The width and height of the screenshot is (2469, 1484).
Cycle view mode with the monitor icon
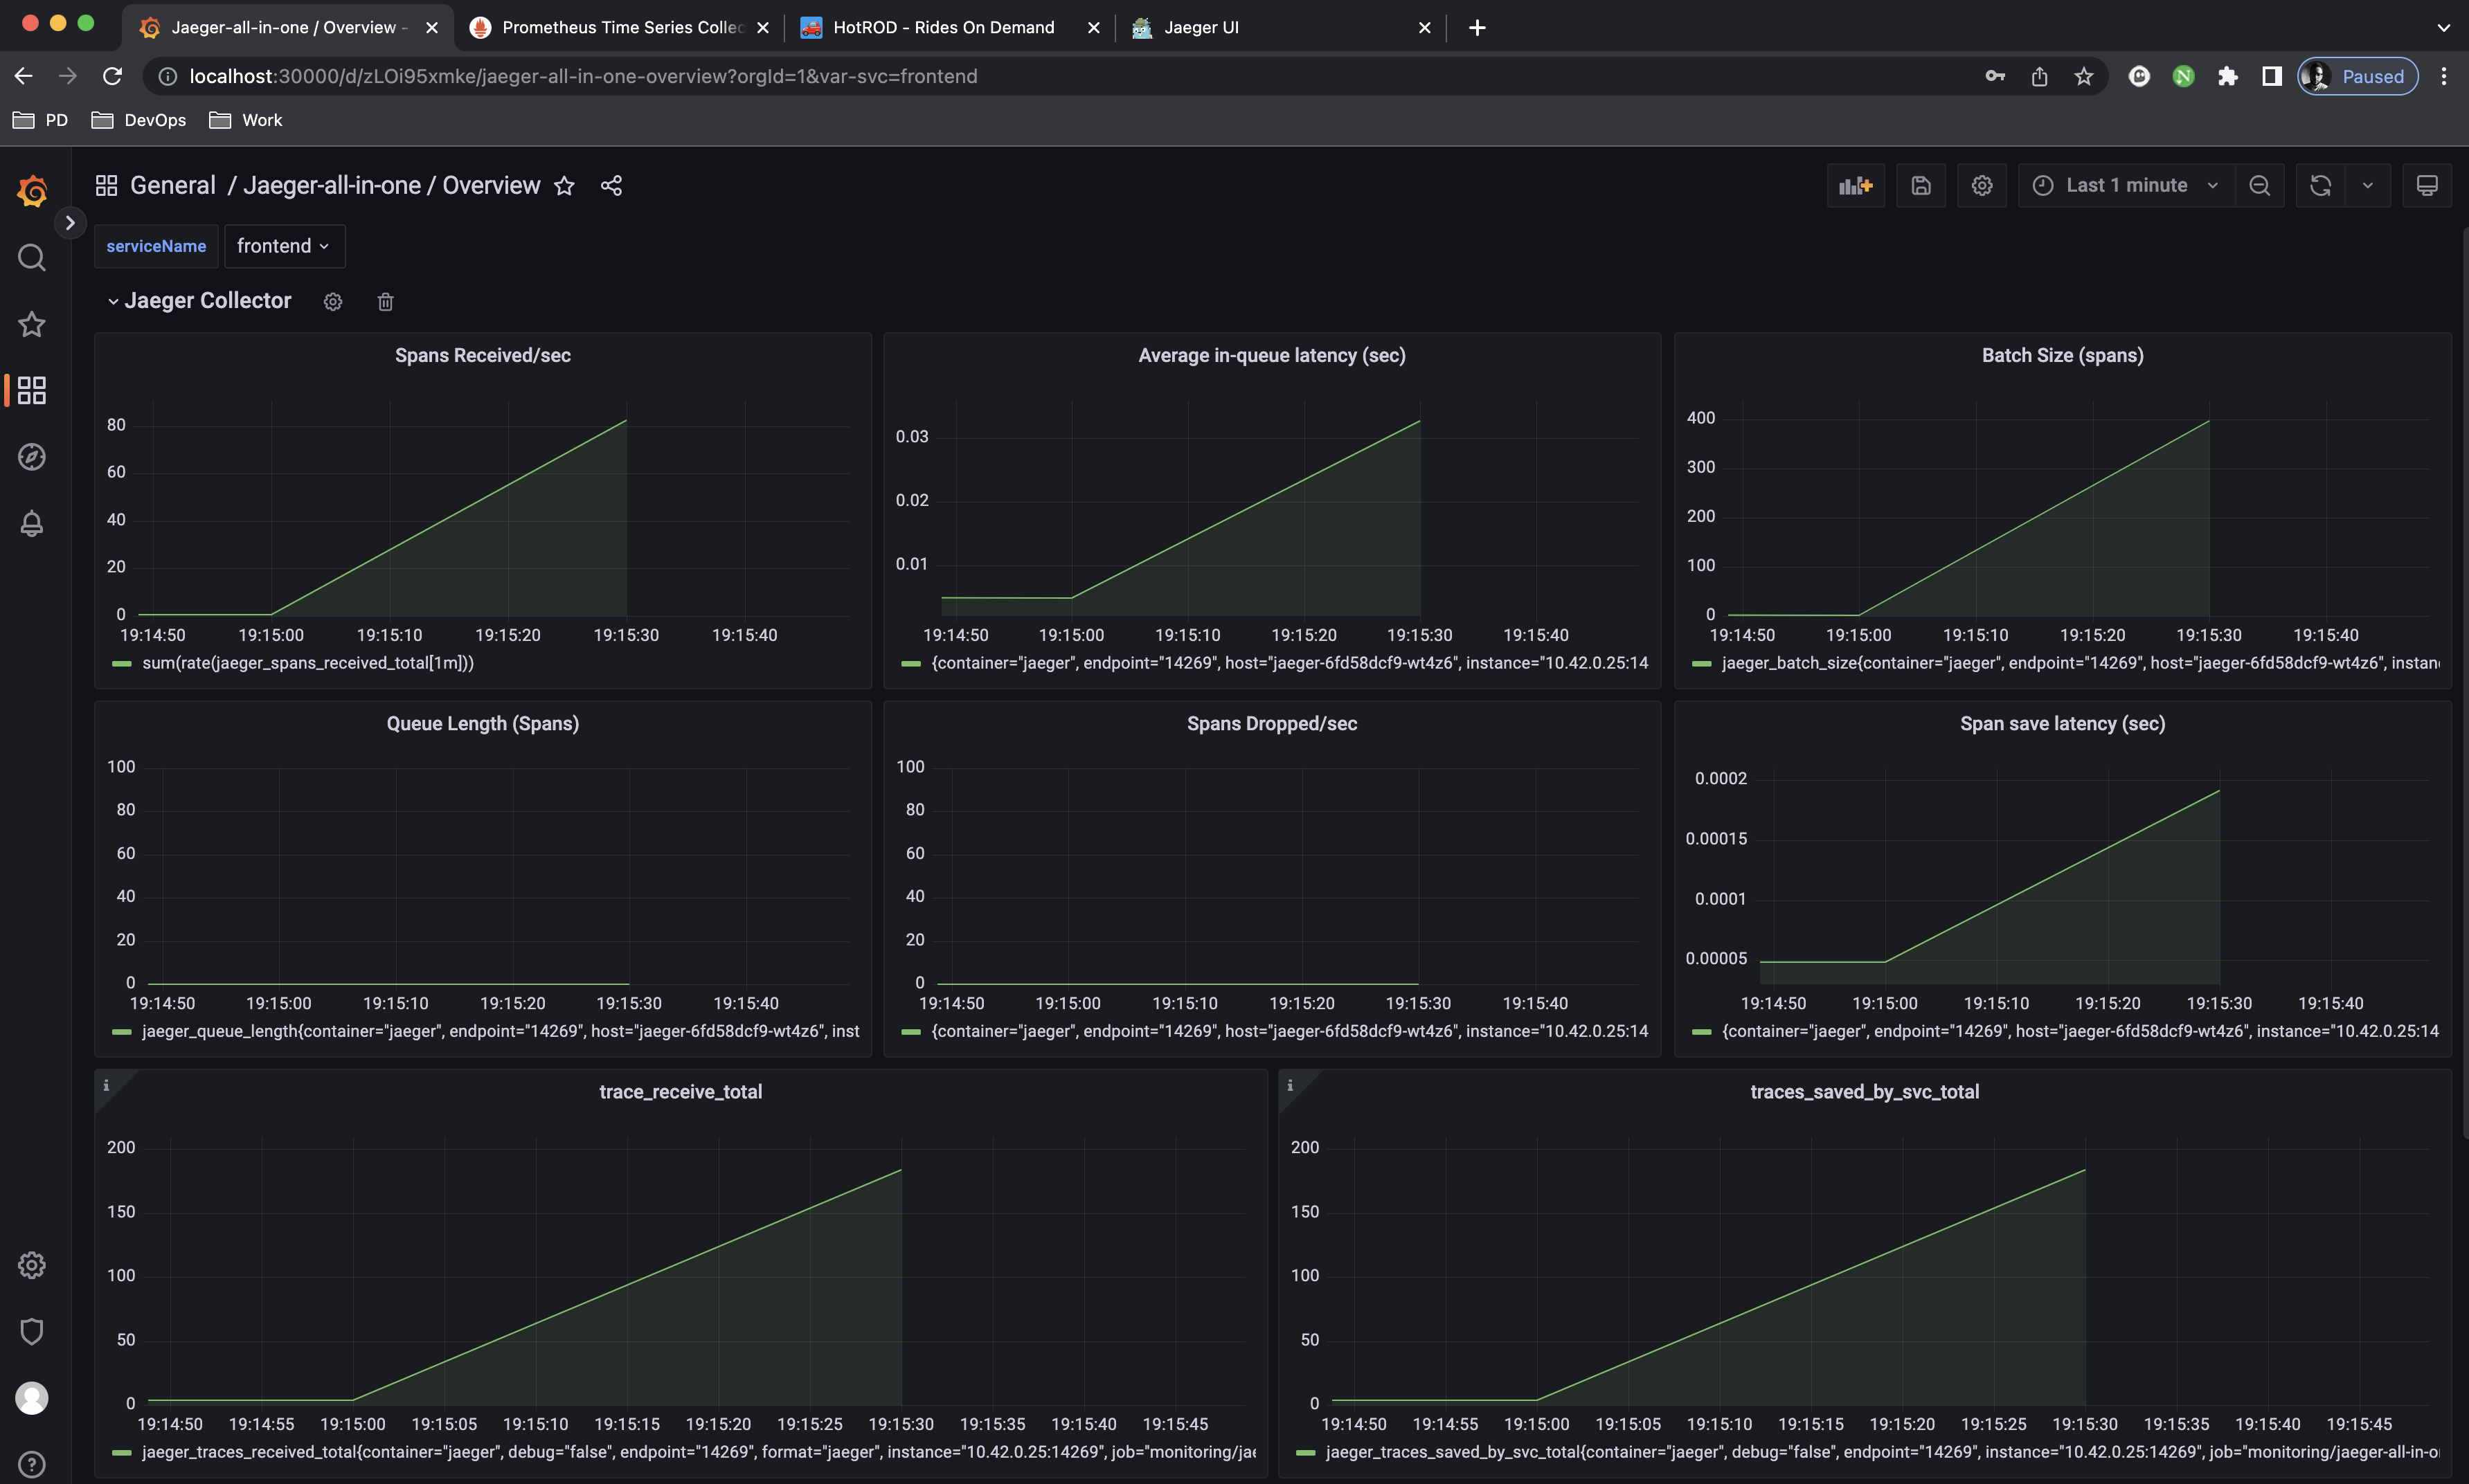click(2426, 186)
